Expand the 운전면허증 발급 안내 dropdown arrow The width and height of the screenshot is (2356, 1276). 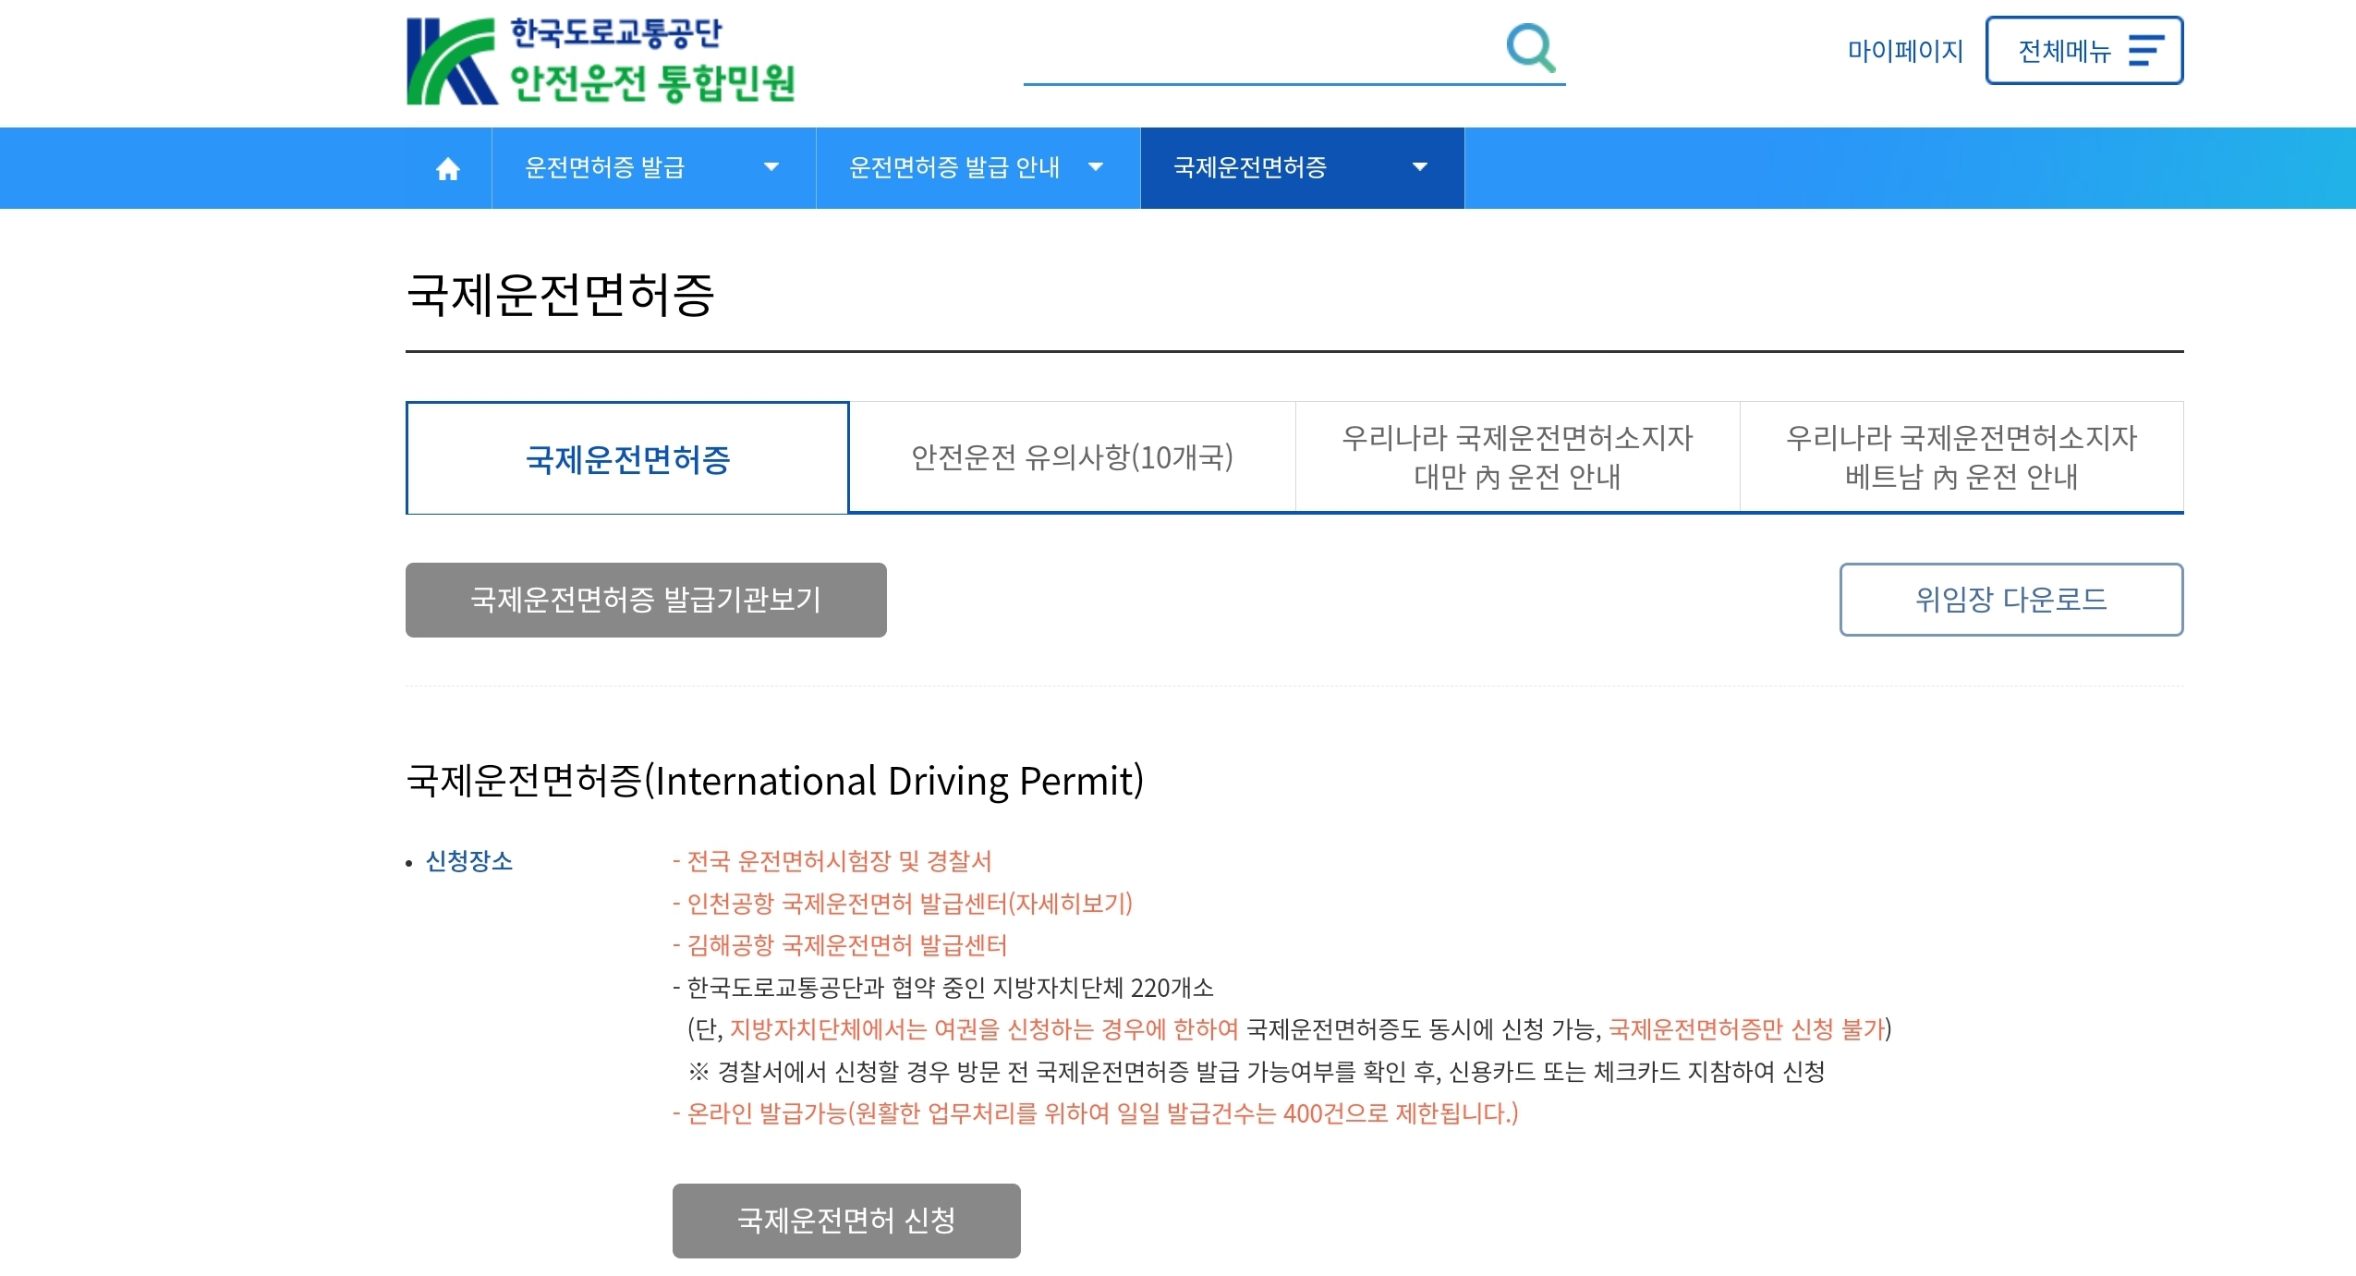click(x=1096, y=167)
